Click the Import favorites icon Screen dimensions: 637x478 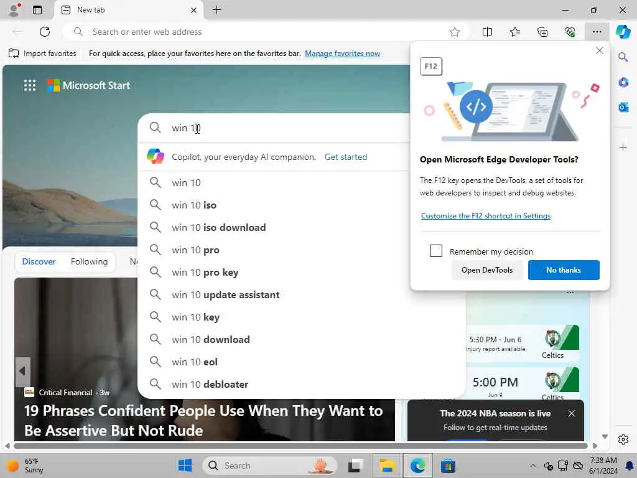[14, 54]
